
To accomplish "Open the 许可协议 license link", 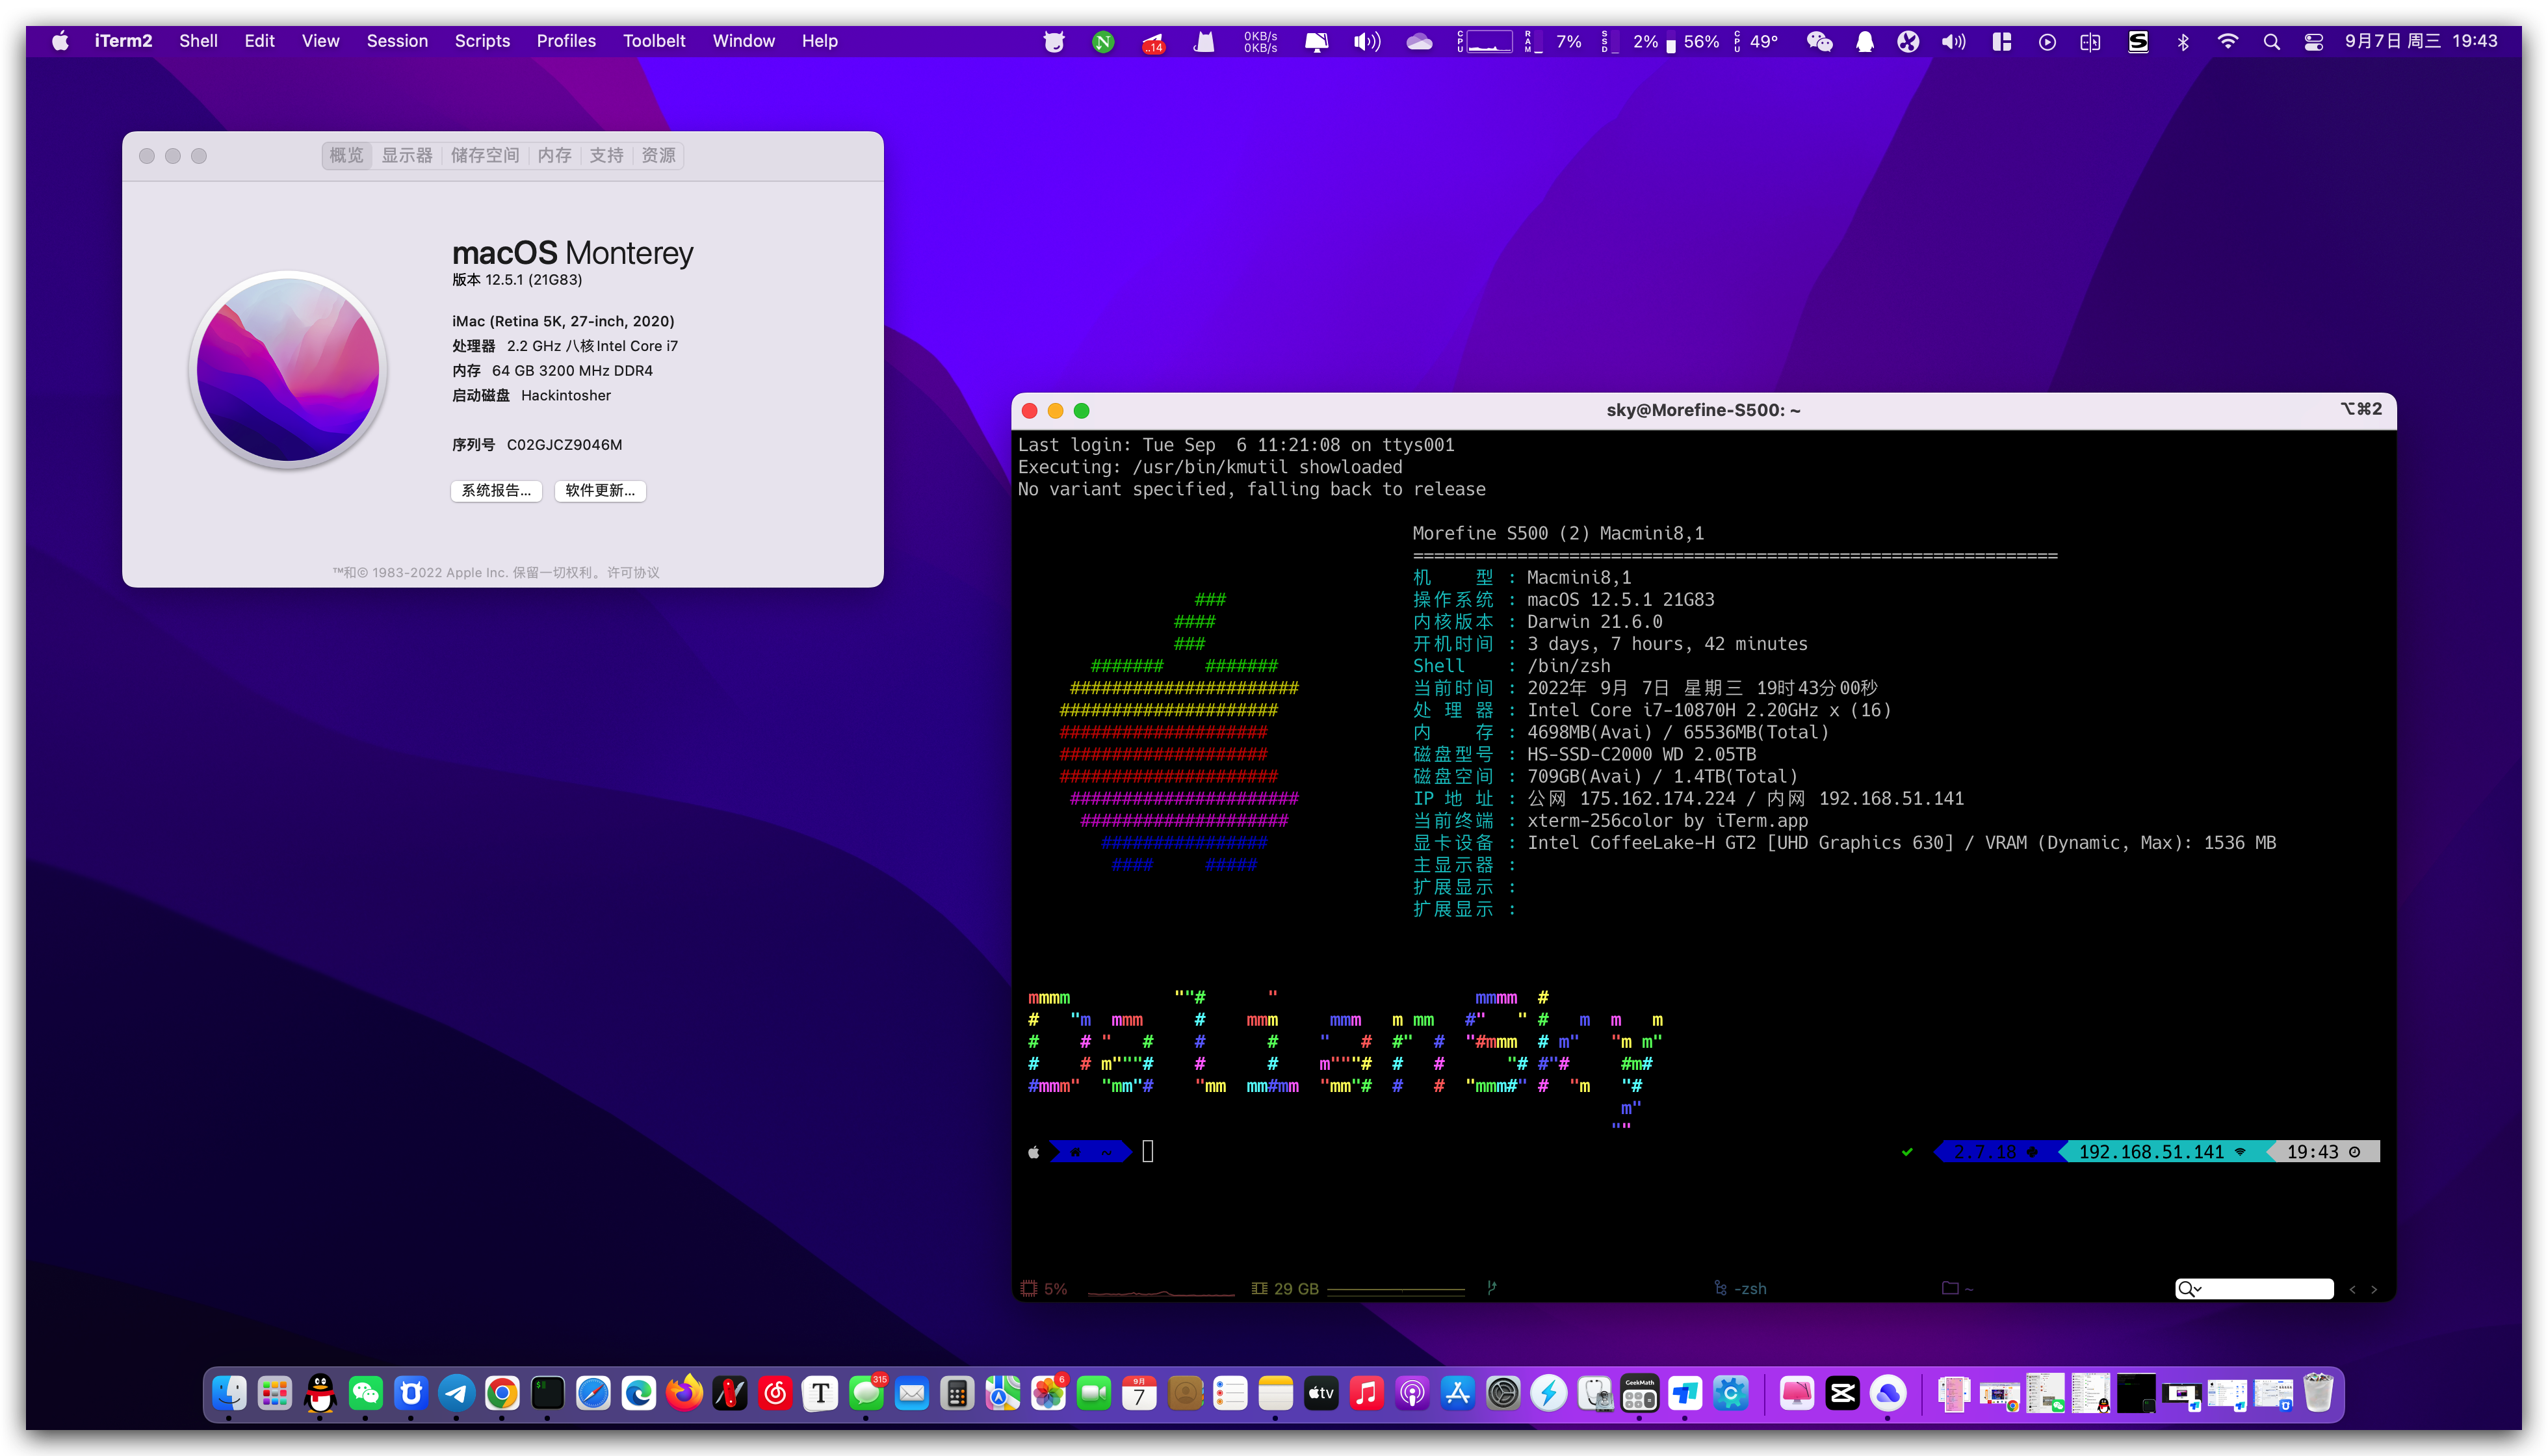I will pyautogui.click(x=633, y=572).
